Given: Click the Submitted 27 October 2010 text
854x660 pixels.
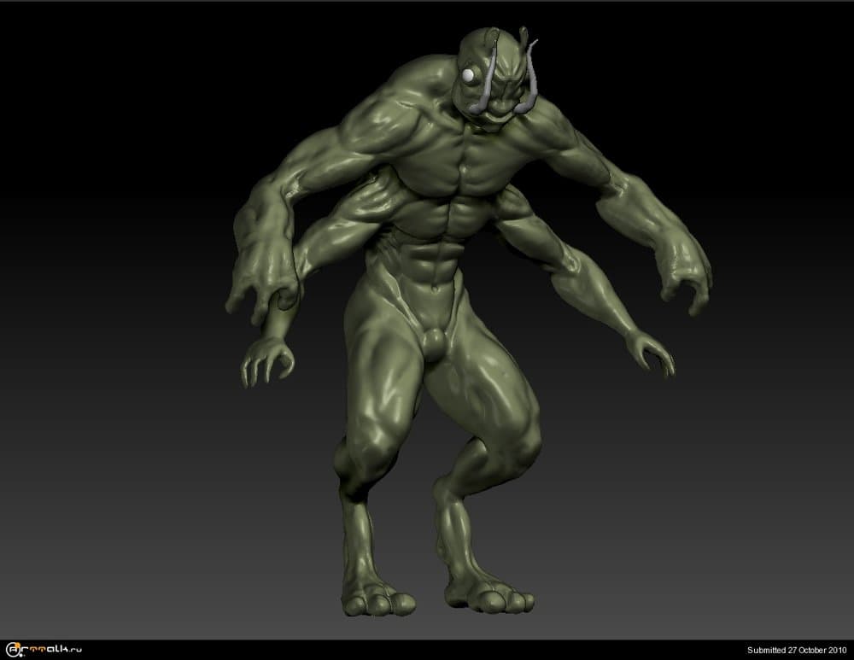Looking at the screenshot, I should click(x=796, y=651).
